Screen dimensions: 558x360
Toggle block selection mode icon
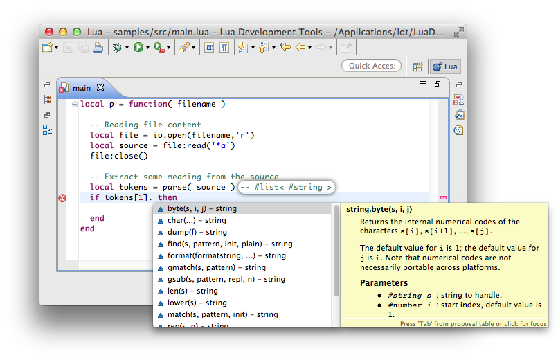209,47
